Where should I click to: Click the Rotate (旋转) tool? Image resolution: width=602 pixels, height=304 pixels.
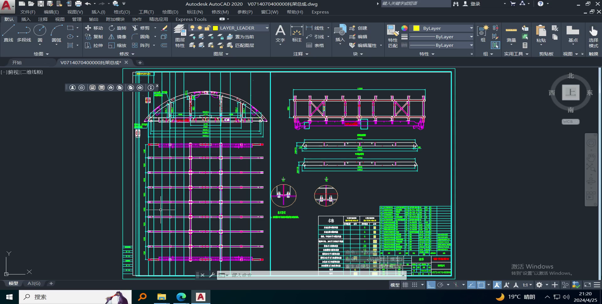pyautogui.click(x=118, y=28)
